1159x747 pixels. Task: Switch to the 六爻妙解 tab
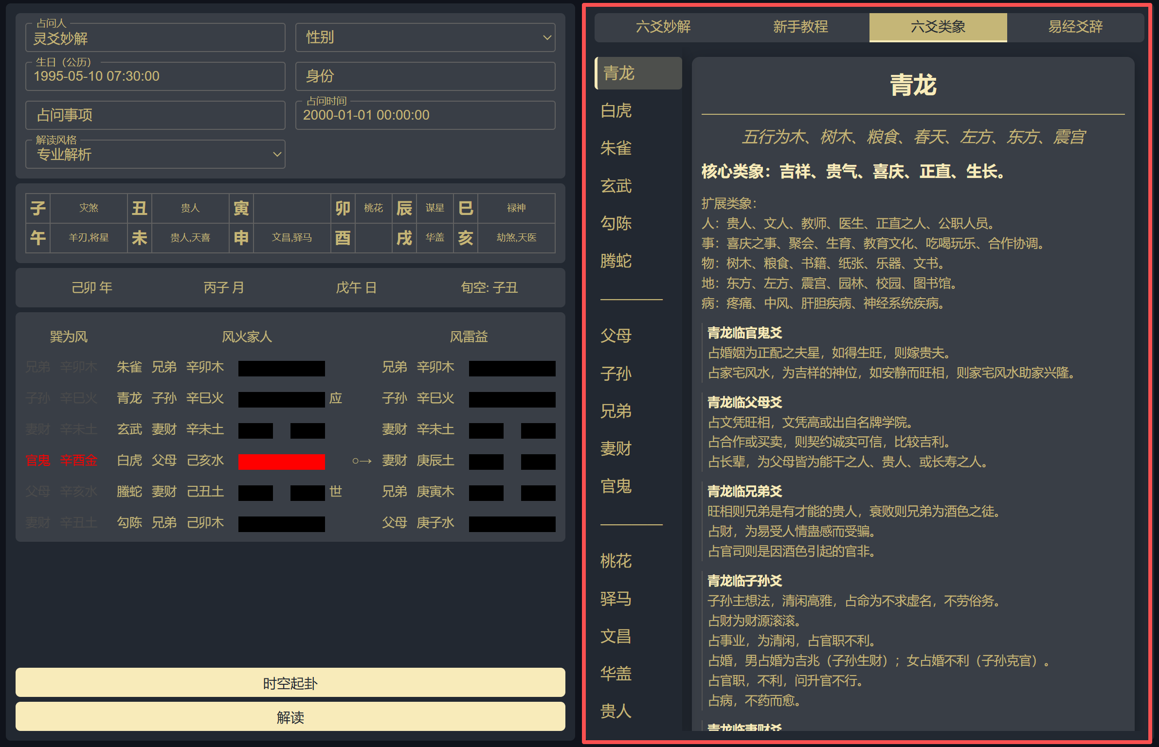(663, 27)
